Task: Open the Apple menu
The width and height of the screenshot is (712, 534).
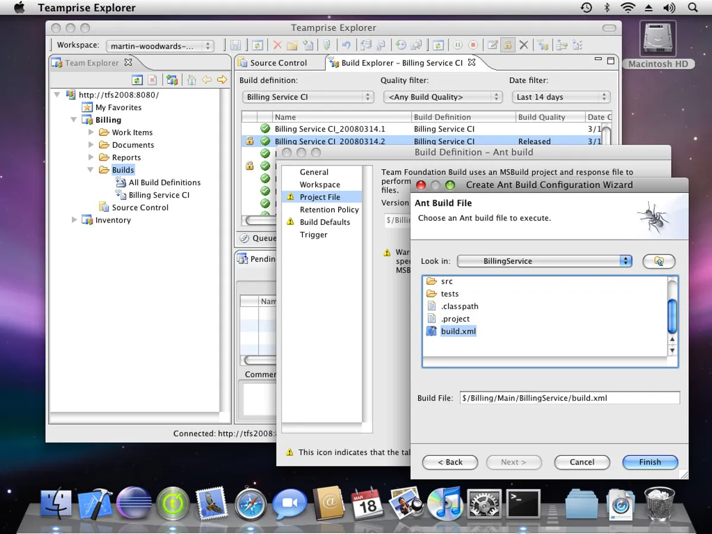Action: [18, 8]
